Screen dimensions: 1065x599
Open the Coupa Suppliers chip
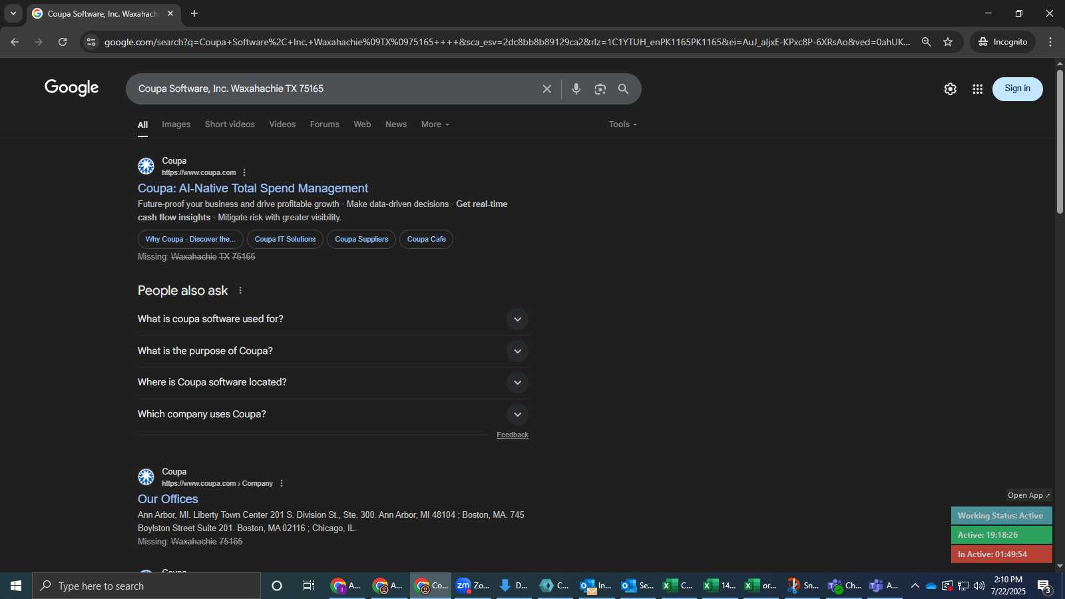point(361,239)
